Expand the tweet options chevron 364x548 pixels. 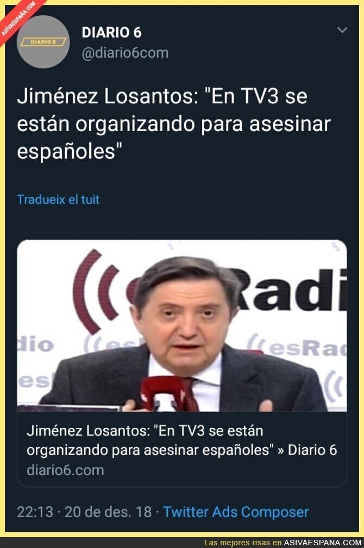pos(342,30)
